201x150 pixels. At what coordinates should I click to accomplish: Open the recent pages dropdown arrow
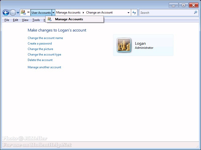(x=18, y=13)
